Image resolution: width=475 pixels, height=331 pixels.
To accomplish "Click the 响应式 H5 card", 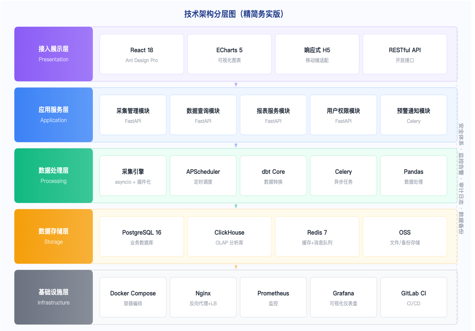I will [317, 54].
